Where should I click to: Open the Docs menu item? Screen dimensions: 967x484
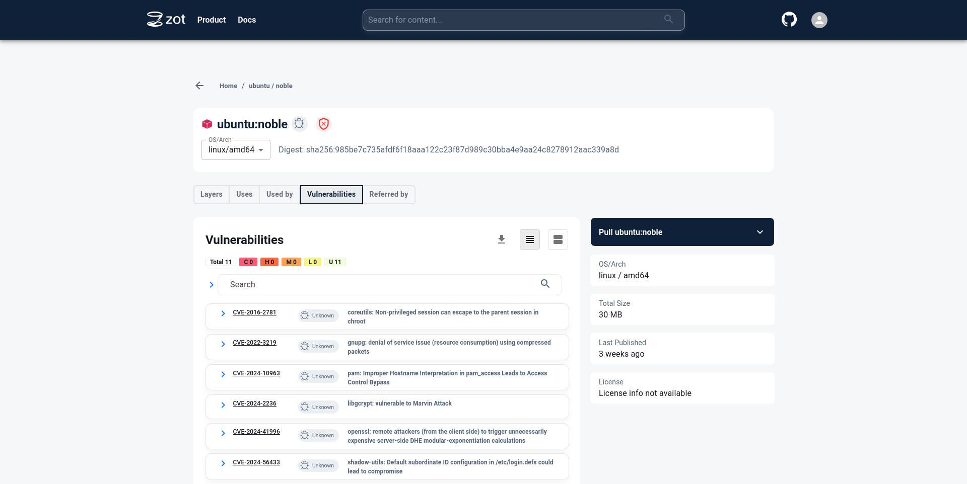246,20
